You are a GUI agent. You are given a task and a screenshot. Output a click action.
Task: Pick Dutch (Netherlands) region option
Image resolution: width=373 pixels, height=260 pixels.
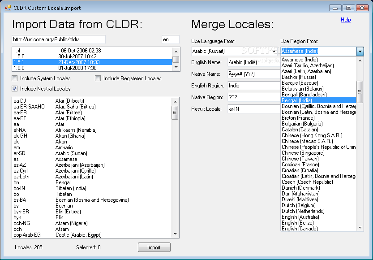(318, 211)
